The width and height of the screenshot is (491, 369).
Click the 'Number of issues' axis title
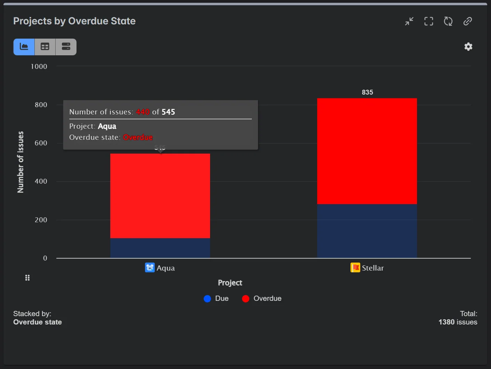[x=21, y=162]
